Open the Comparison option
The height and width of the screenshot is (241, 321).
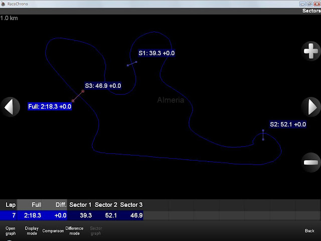[53, 231]
